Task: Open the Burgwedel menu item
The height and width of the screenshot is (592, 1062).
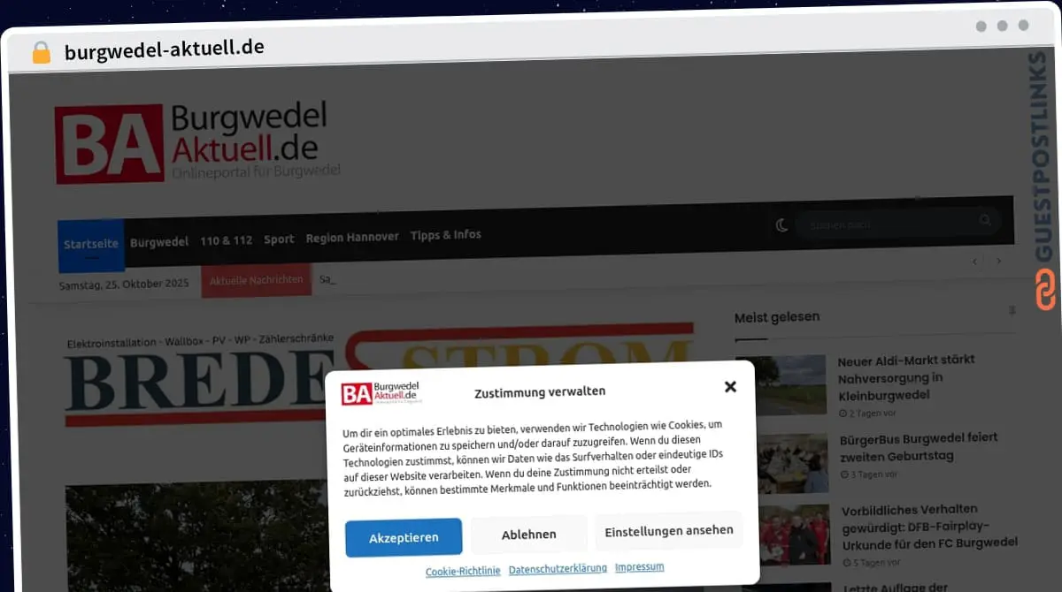Action: (x=159, y=241)
